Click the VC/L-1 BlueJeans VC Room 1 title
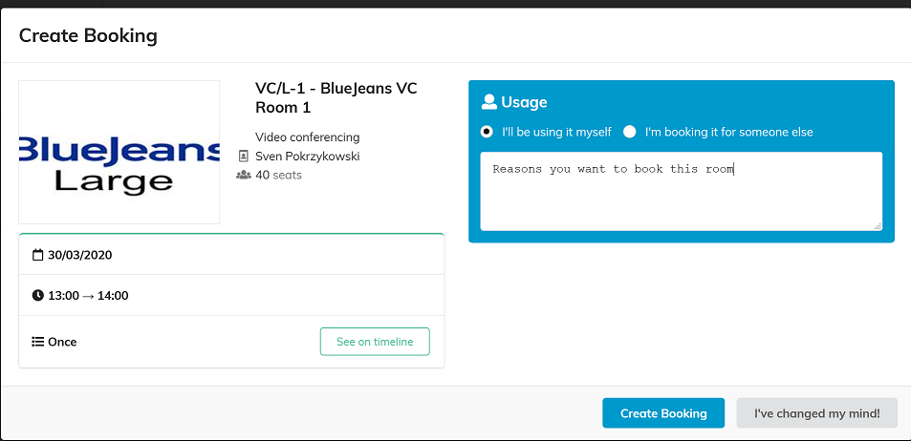The width and height of the screenshot is (911, 441). click(336, 98)
